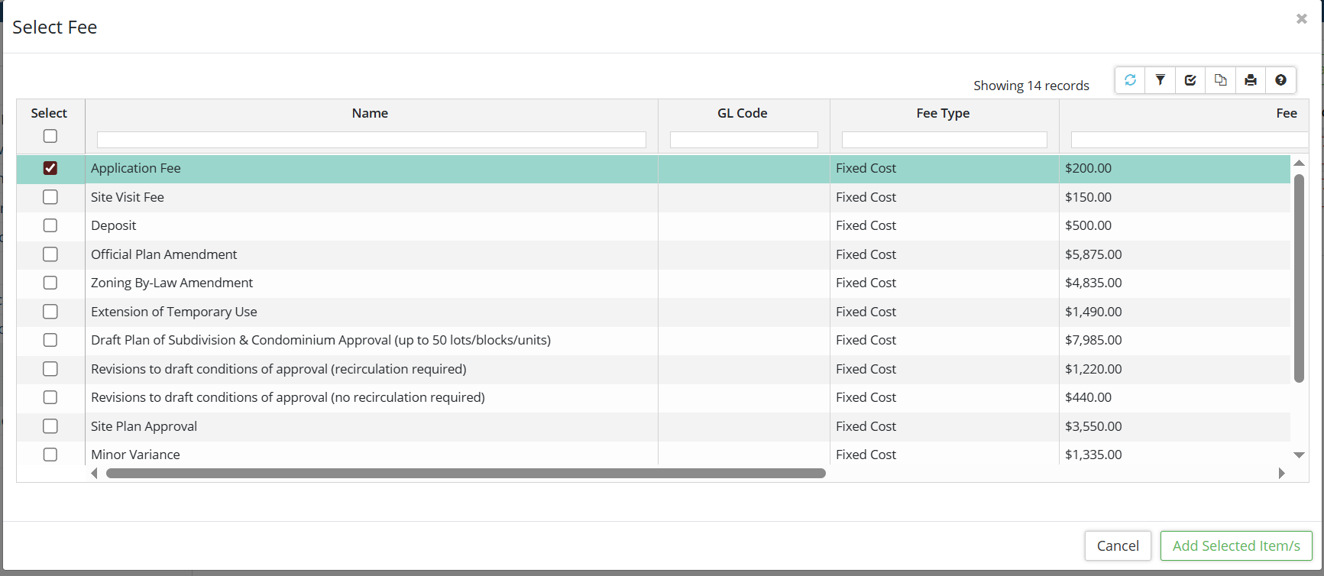The image size is (1324, 576).
Task: Click the $4,835.00 fee amount
Action: 1094,283
